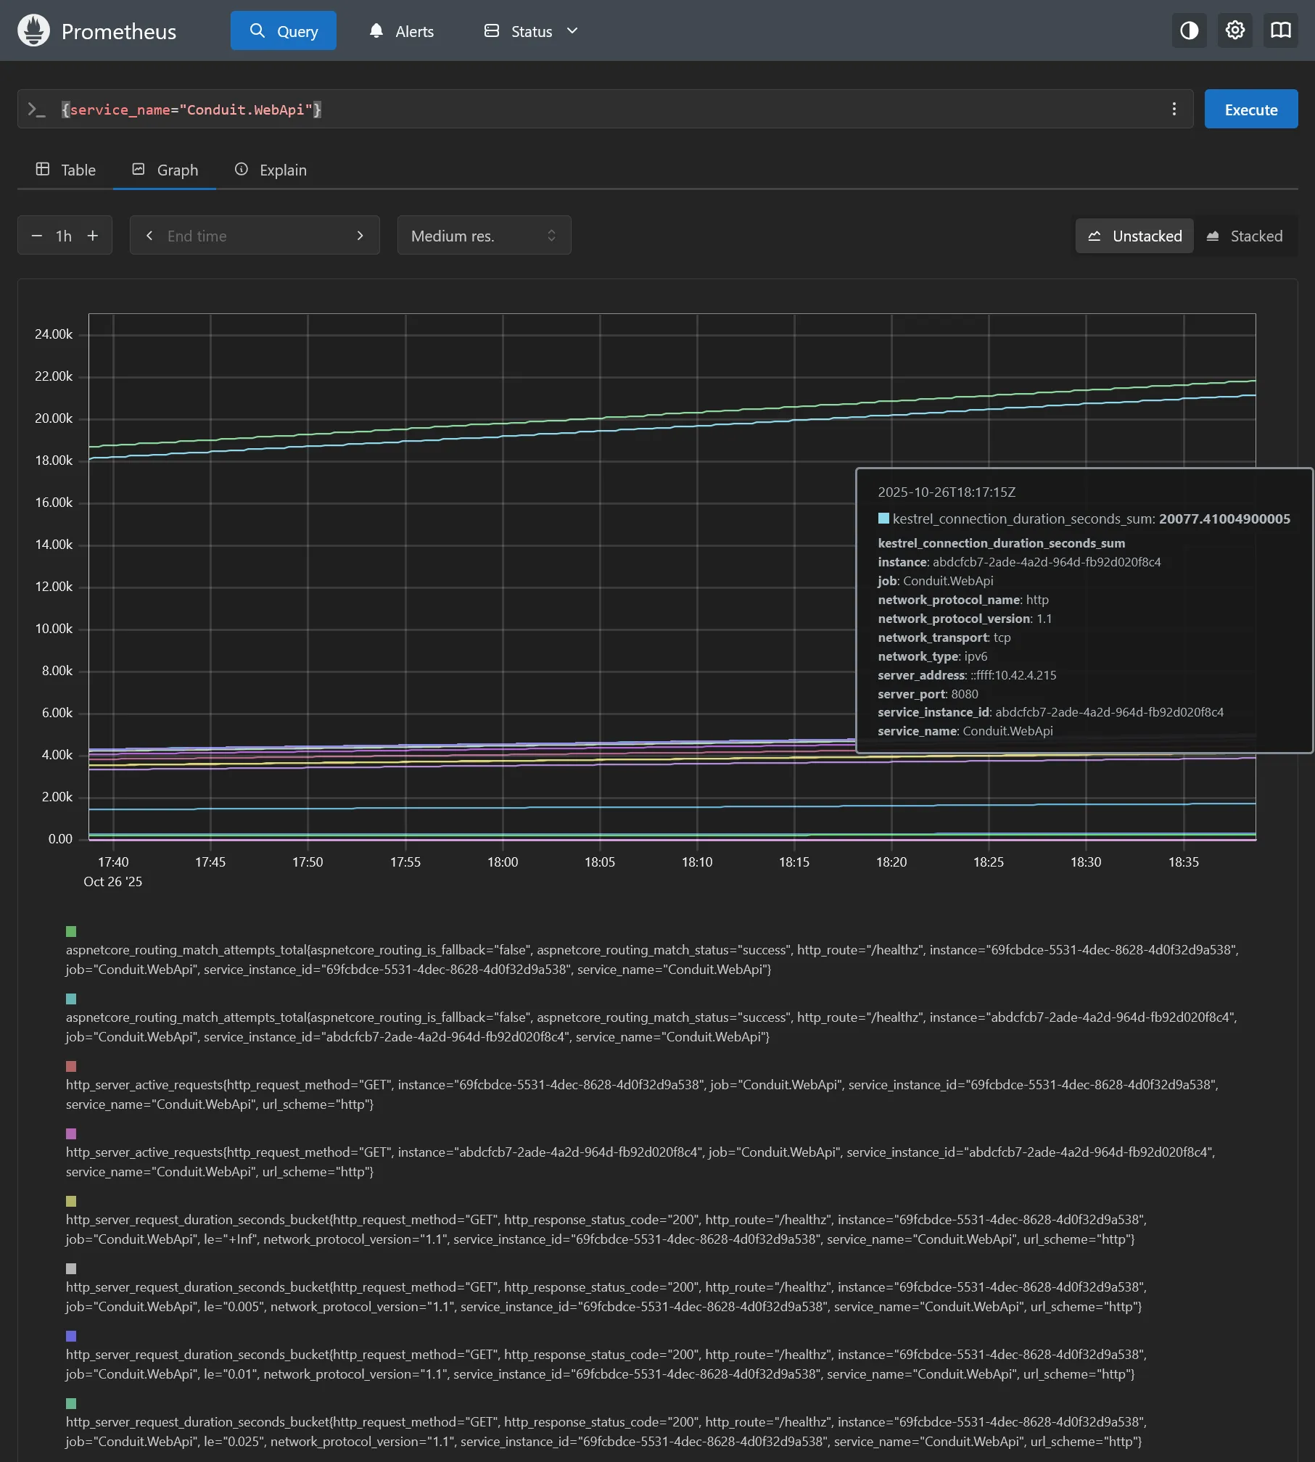The height and width of the screenshot is (1462, 1315).
Task: Click the Prometheus flame logo
Action: (x=33, y=30)
